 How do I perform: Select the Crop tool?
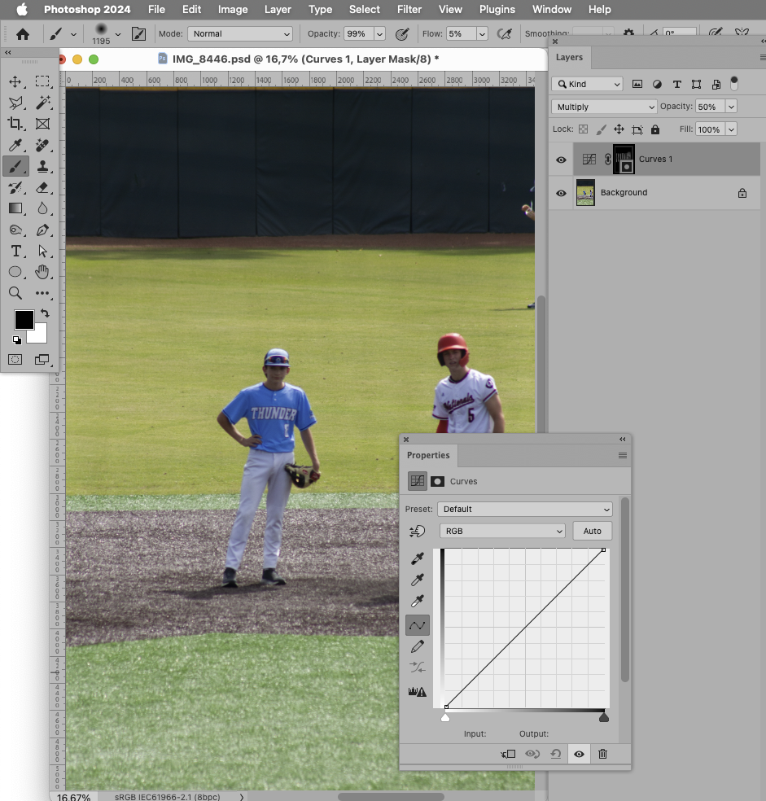click(x=15, y=124)
